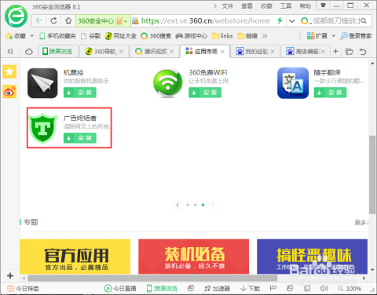Open address bar history dropdown arrow
Screen dimensions: 377x295
(x=292, y=21)
